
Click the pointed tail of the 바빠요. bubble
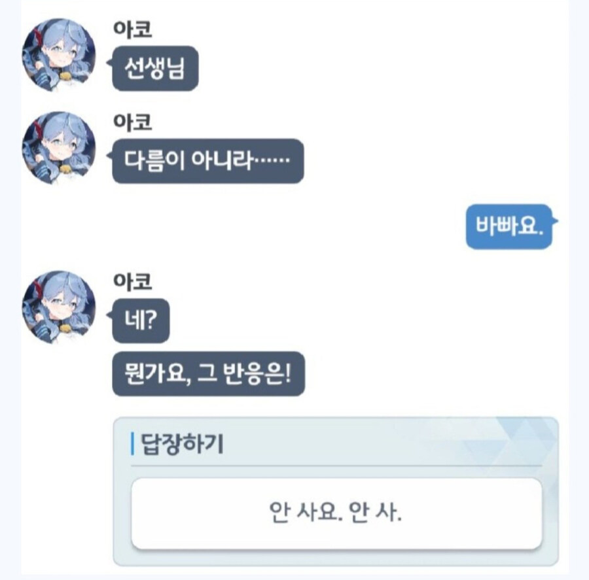pos(555,221)
